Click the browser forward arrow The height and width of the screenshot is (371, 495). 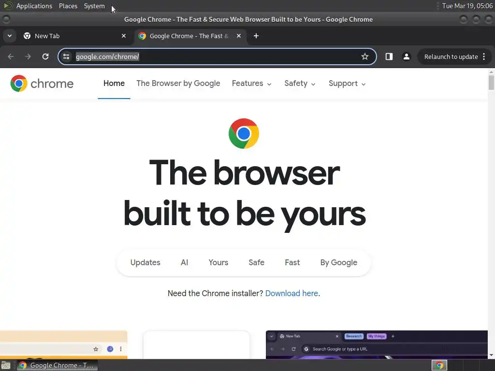[x=28, y=57]
